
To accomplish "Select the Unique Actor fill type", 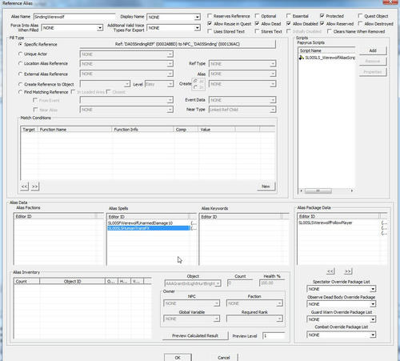I will [x=20, y=54].
